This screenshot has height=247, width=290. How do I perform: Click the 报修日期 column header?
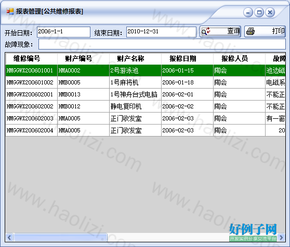(x=187, y=58)
